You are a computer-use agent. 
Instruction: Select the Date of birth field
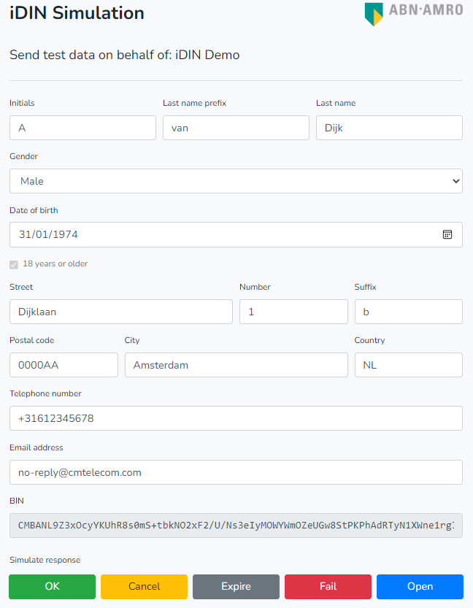pyautogui.click(x=236, y=234)
